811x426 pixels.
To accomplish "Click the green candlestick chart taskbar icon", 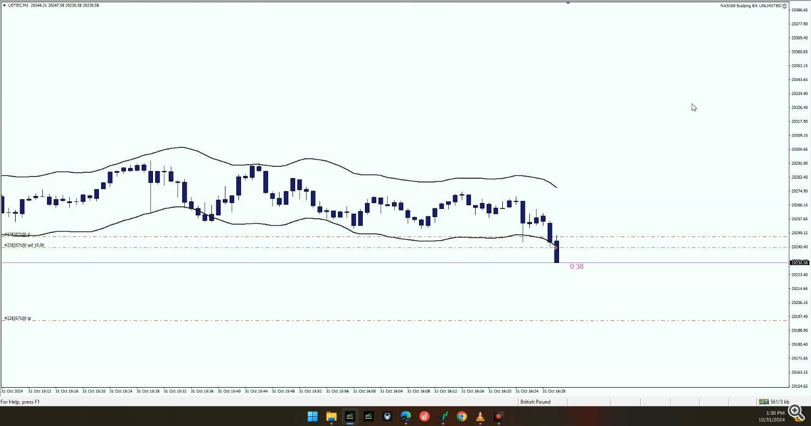I will (443, 416).
